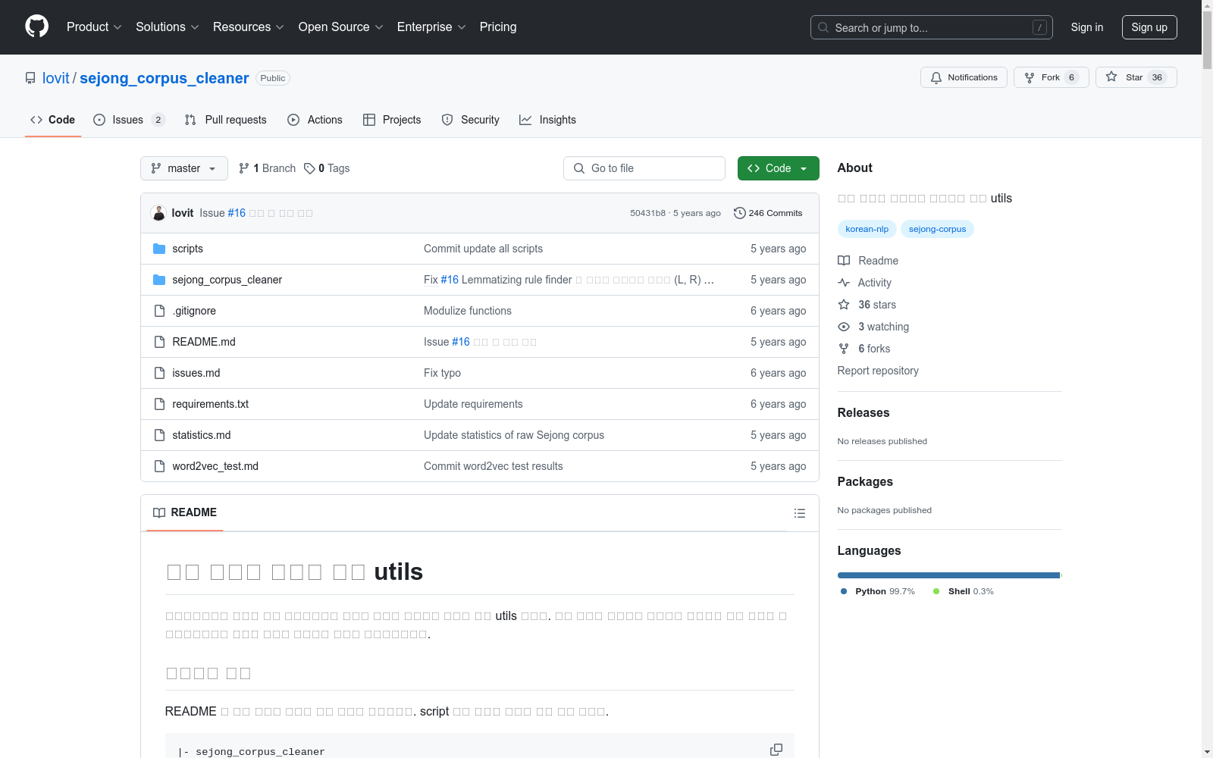Image resolution: width=1213 pixels, height=758 pixels.
Task: Switch to the Actions tab
Action: tap(315, 120)
